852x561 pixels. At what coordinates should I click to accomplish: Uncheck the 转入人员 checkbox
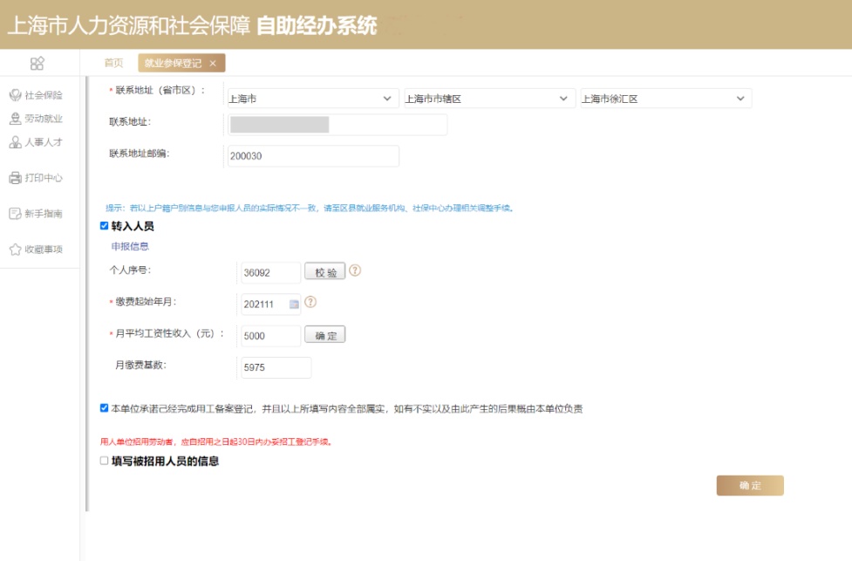105,226
